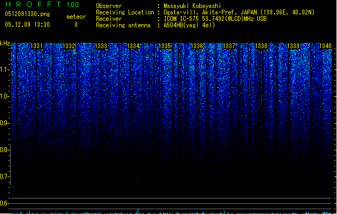Click the 1331 time marker
The height and width of the screenshot is (214, 337).
(x=37, y=46)
